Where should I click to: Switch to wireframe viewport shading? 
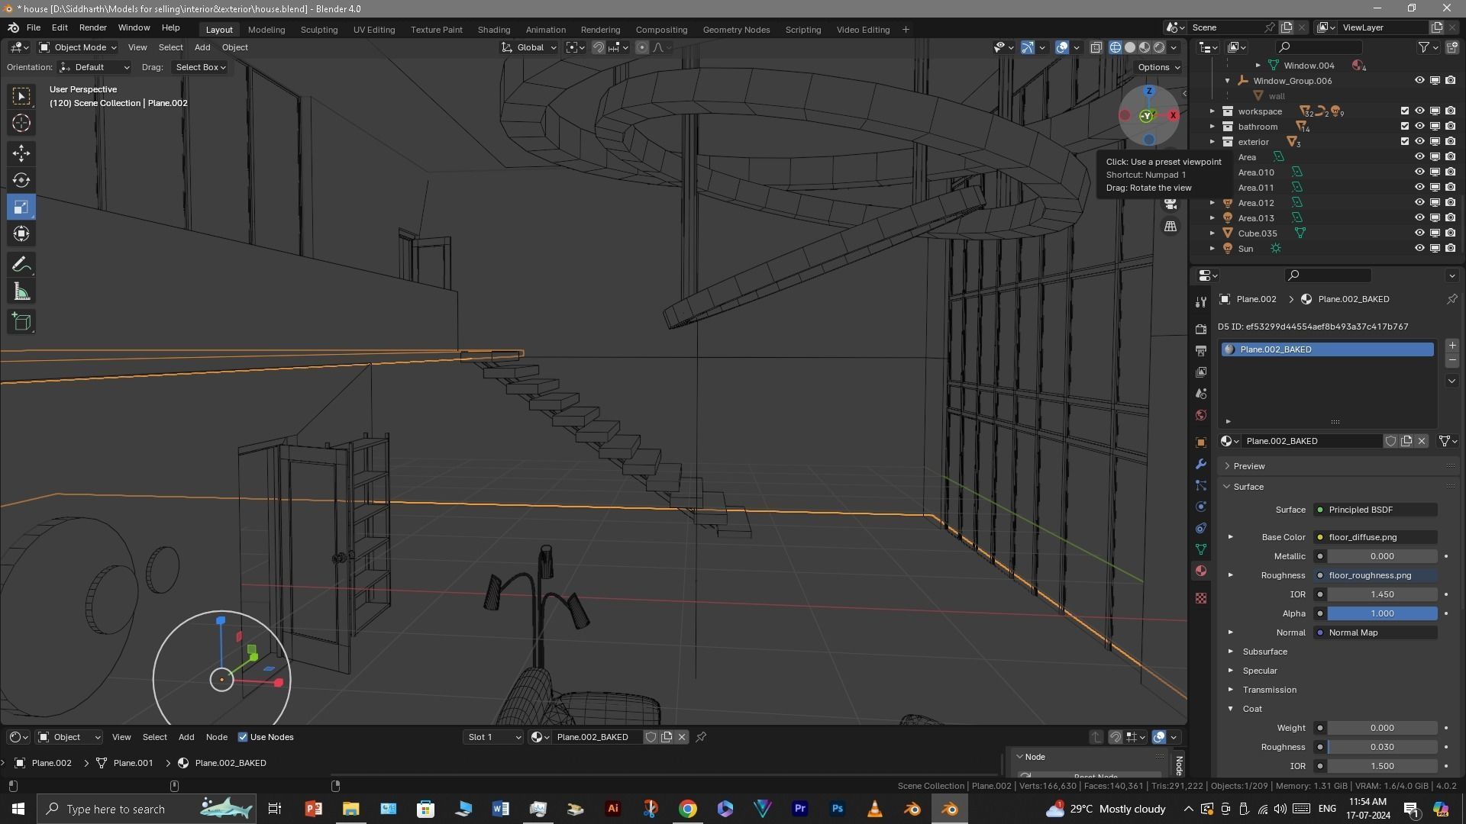point(1116,47)
